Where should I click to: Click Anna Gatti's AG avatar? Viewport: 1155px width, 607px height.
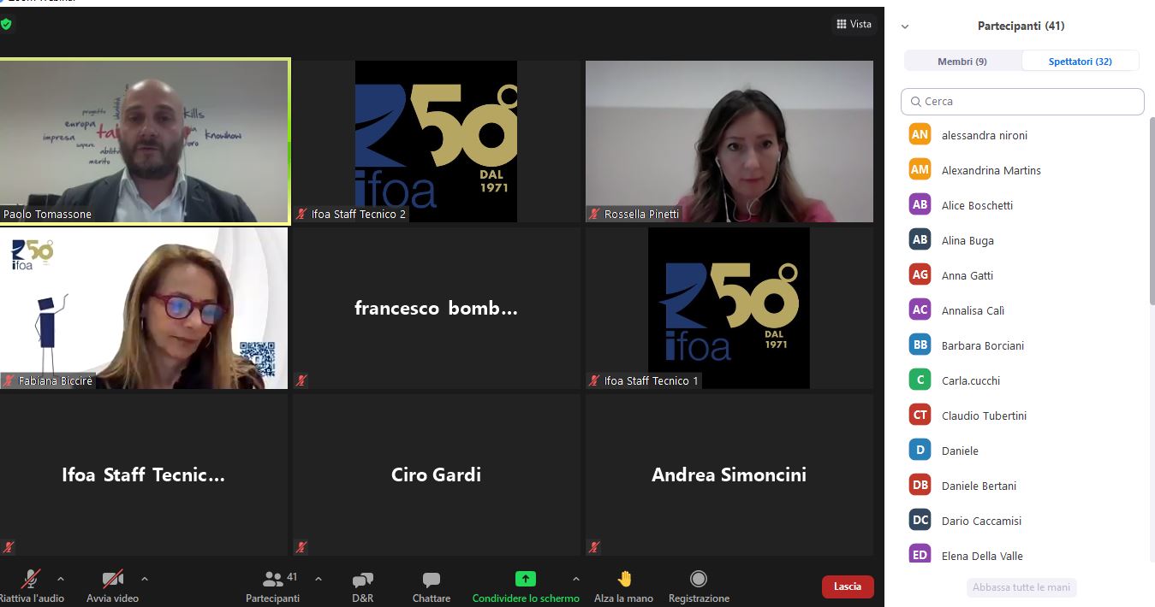click(920, 275)
